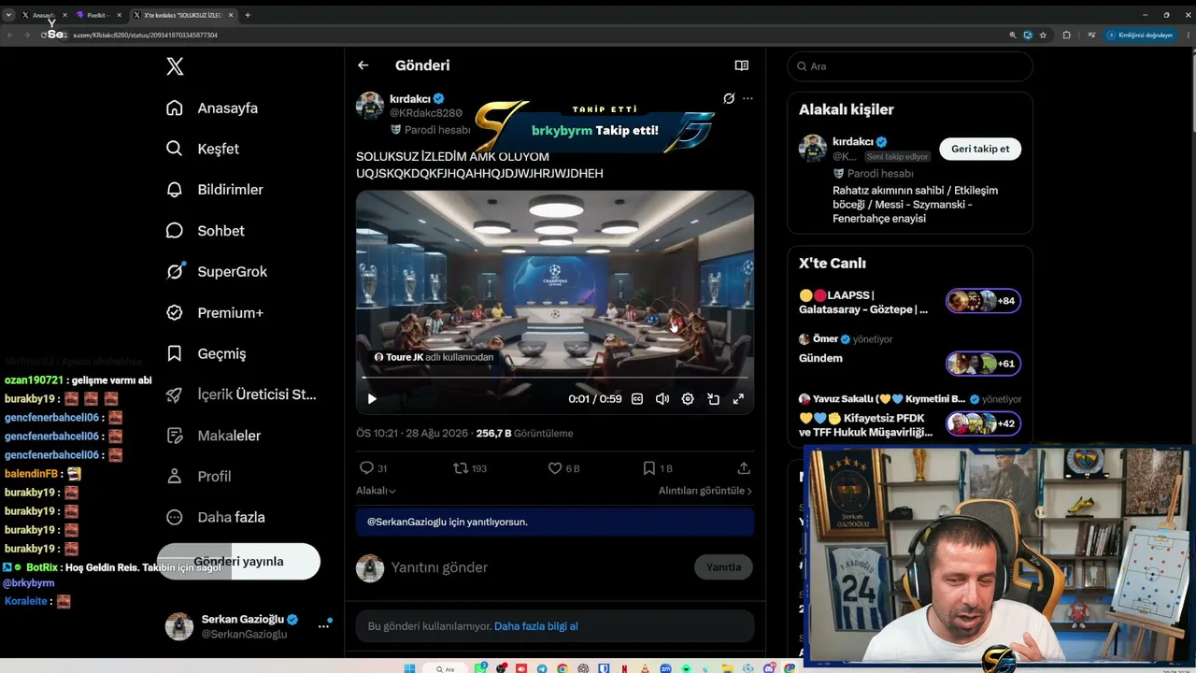1196x673 pixels.
Task: Open kırdakcı's profile avatar on the post
Action: 370,106
